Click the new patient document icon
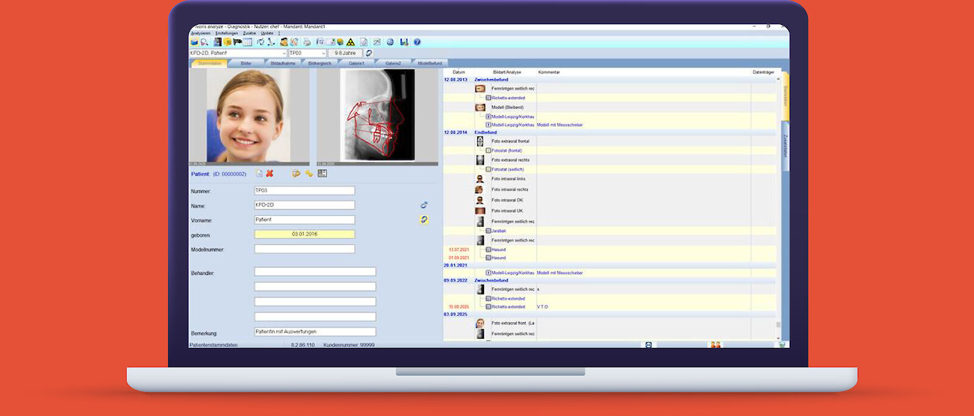 pyautogui.click(x=259, y=173)
